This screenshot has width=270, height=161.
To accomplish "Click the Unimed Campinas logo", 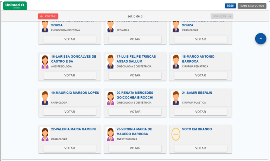I will pyautogui.click(x=15, y=6).
